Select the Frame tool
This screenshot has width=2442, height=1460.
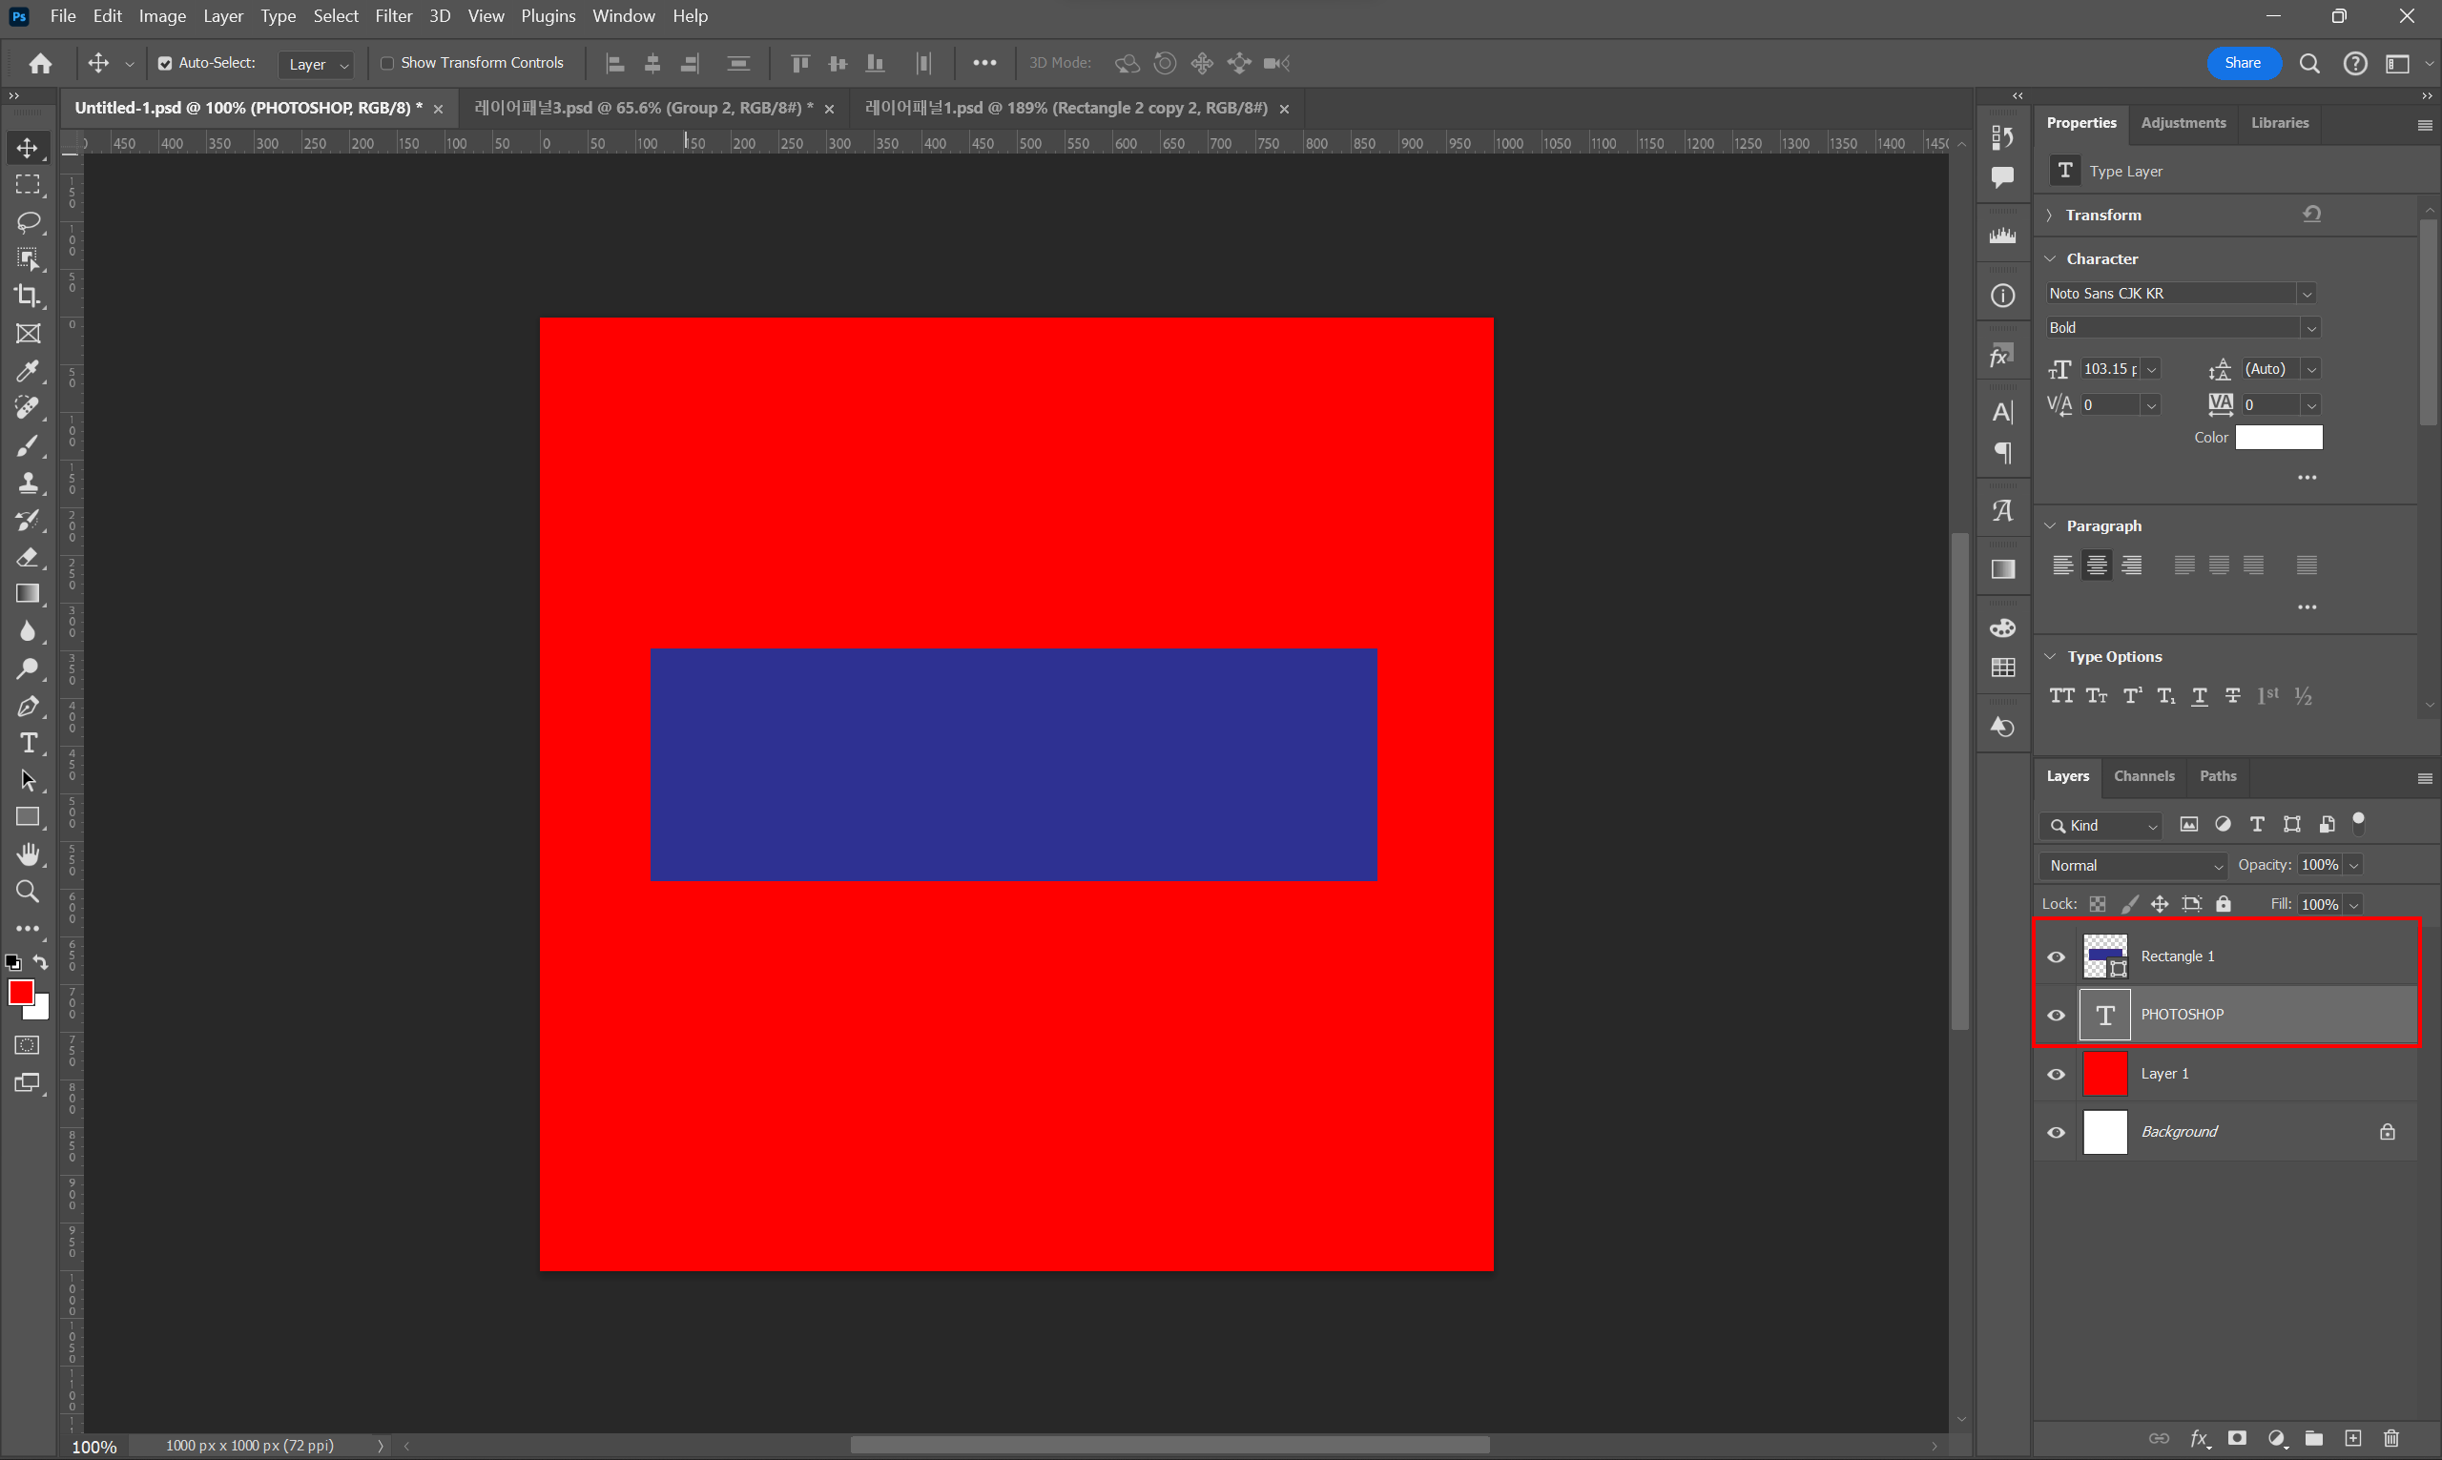28,334
